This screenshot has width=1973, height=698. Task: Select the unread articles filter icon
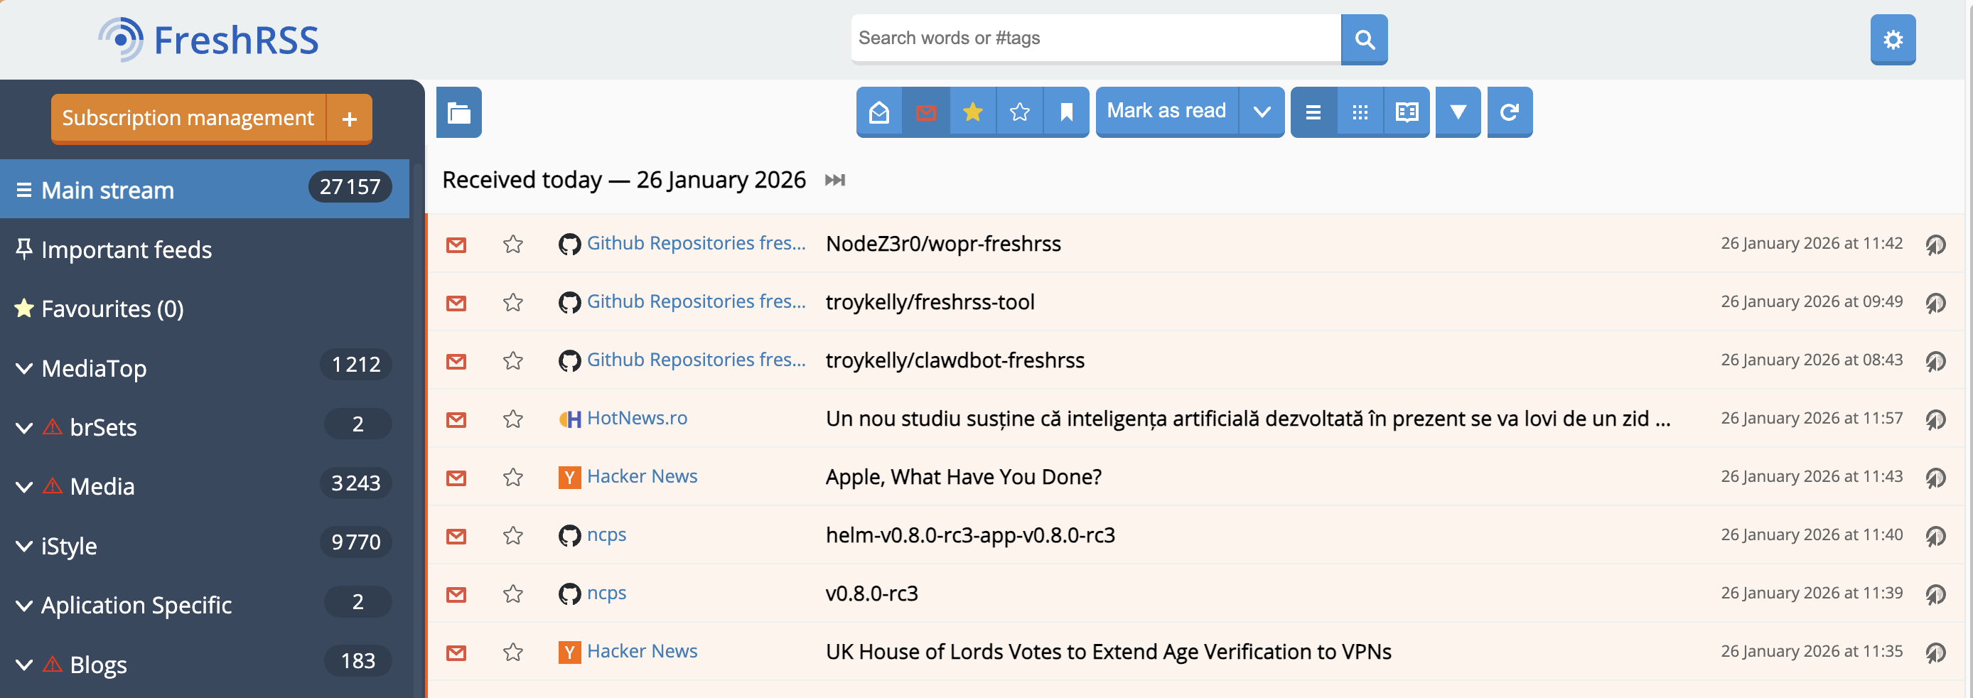[x=926, y=112]
